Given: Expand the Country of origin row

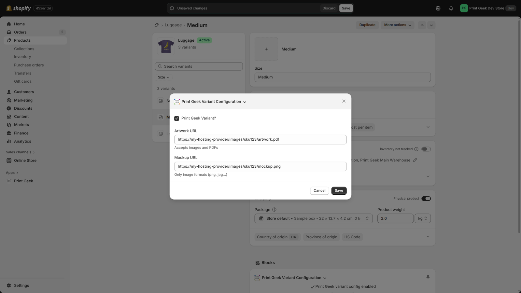Looking at the screenshot, I should tap(428, 237).
